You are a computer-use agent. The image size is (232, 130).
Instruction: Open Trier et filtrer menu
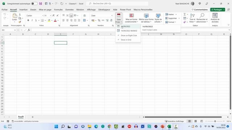tap(192, 18)
